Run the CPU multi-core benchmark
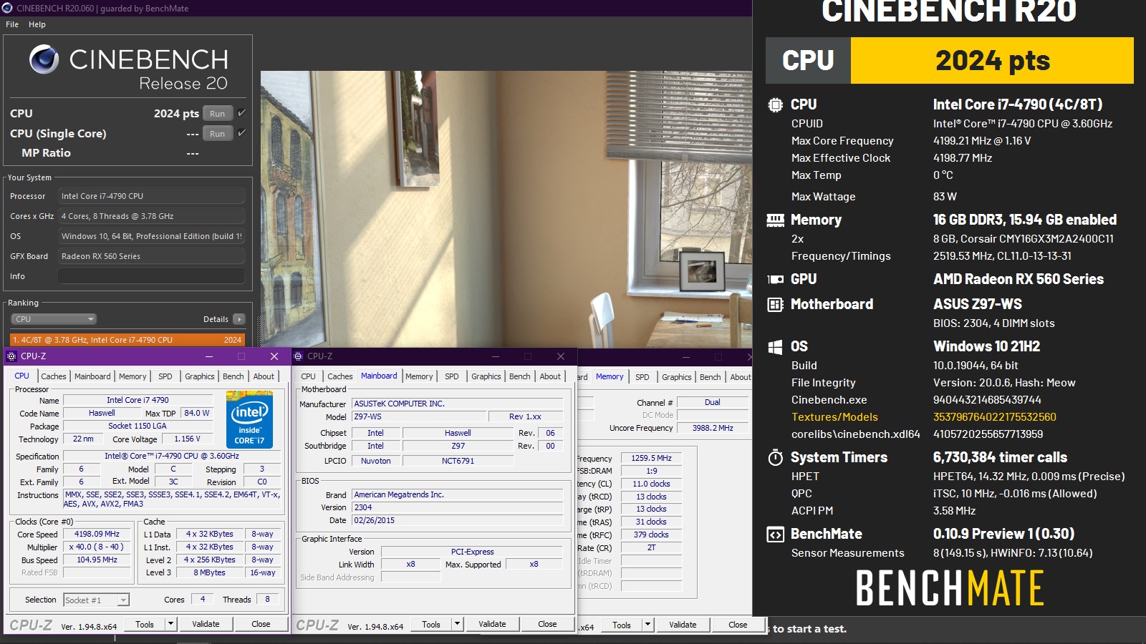This screenshot has height=644, width=1146. [x=218, y=113]
